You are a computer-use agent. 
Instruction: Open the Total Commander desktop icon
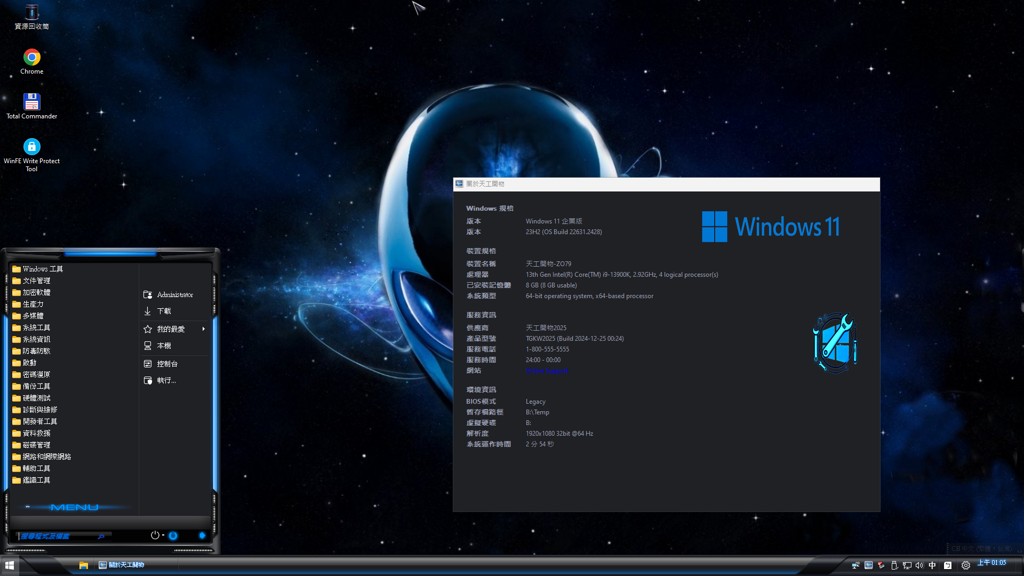tap(31, 102)
